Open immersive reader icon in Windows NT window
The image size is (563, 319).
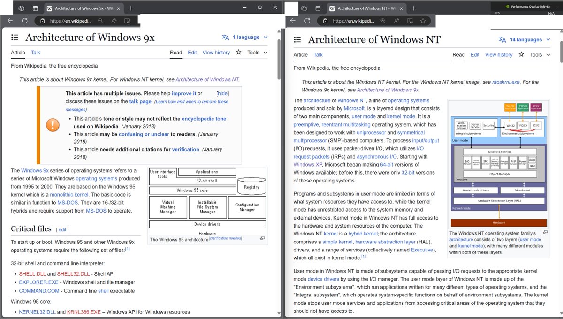(x=410, y=21)
